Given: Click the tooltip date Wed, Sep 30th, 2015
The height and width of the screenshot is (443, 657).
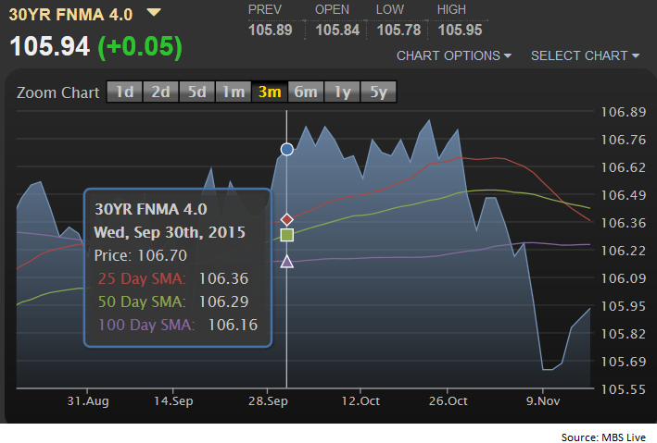Looking at the screenshot, I should click(170, 232).
